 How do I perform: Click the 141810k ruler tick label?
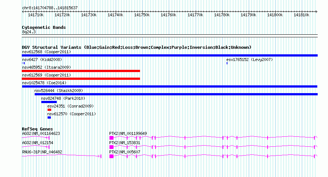point(301,15)
